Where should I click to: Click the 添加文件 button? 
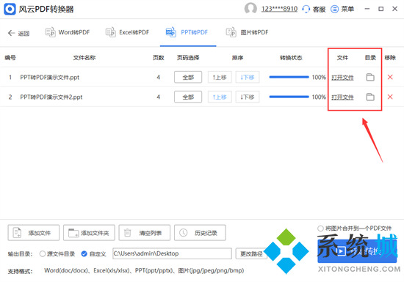34,233
